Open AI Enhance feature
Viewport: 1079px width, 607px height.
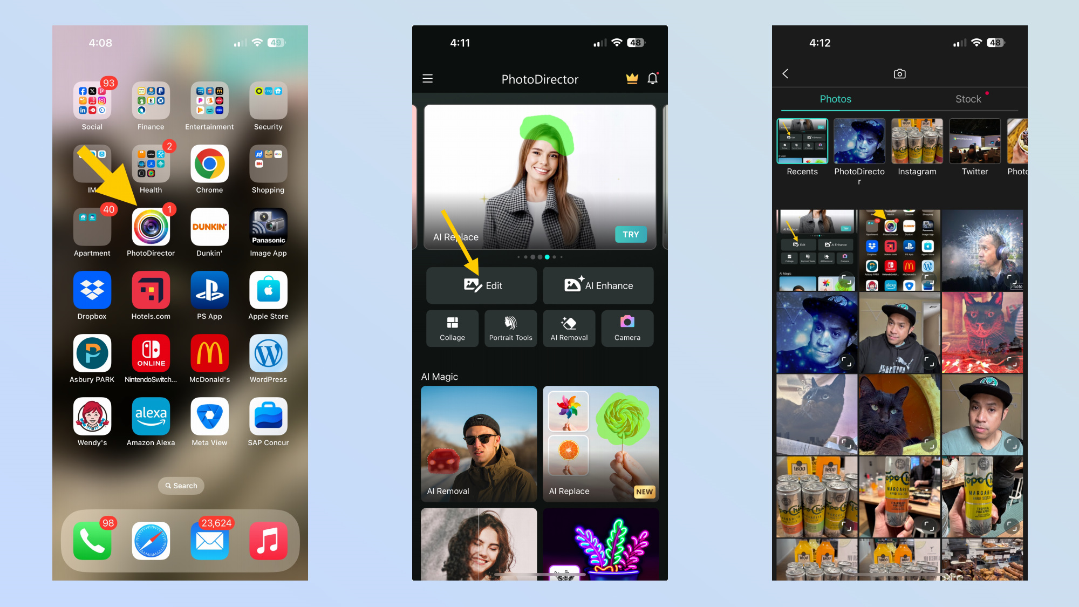coord(599,284)
